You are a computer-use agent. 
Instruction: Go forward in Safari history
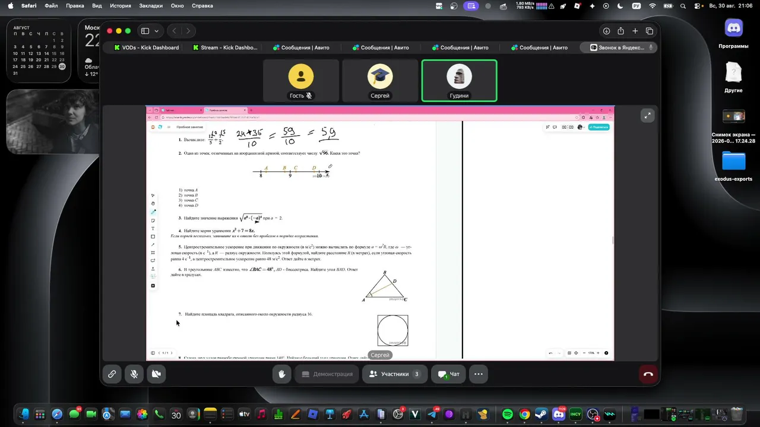pos(188,31)
